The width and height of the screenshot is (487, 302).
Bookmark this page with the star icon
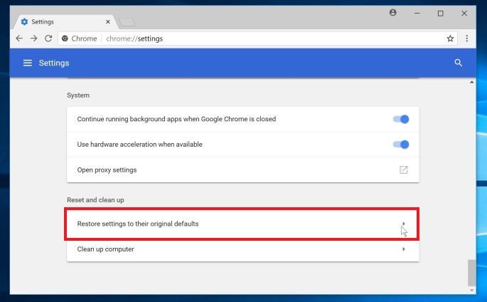tap(450, 38)
